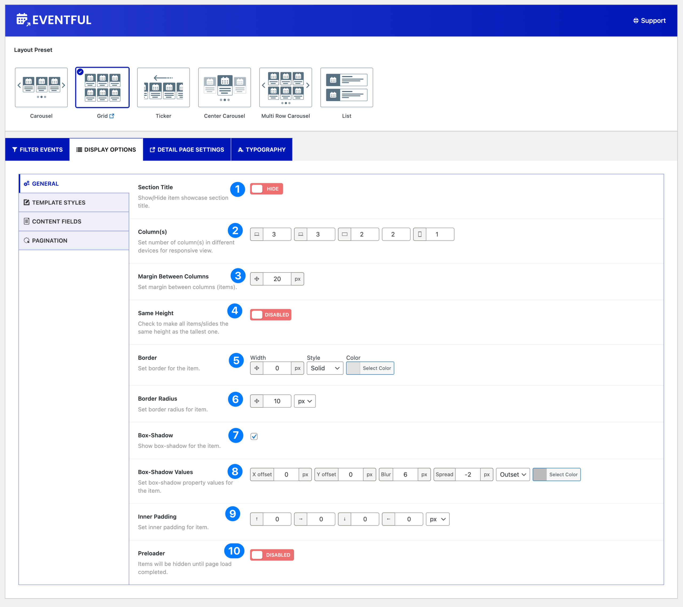The image size is (683, 607).
Task: Switch to the Display Options tab
Action: click(x=106, y=149)
